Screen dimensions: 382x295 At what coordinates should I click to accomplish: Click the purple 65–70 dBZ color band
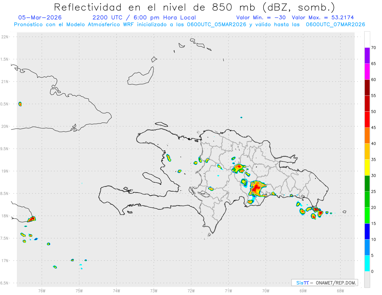pyautogui.click(x=367, y=56)
